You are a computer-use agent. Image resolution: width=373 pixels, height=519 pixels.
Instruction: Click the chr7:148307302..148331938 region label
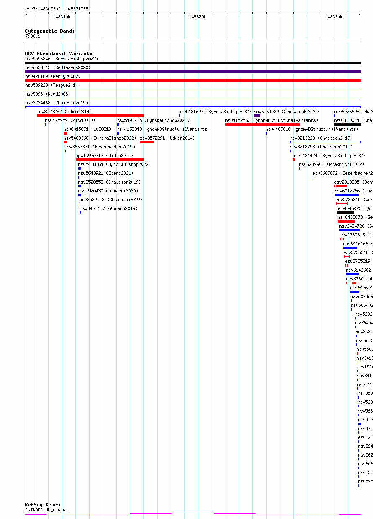57,9
